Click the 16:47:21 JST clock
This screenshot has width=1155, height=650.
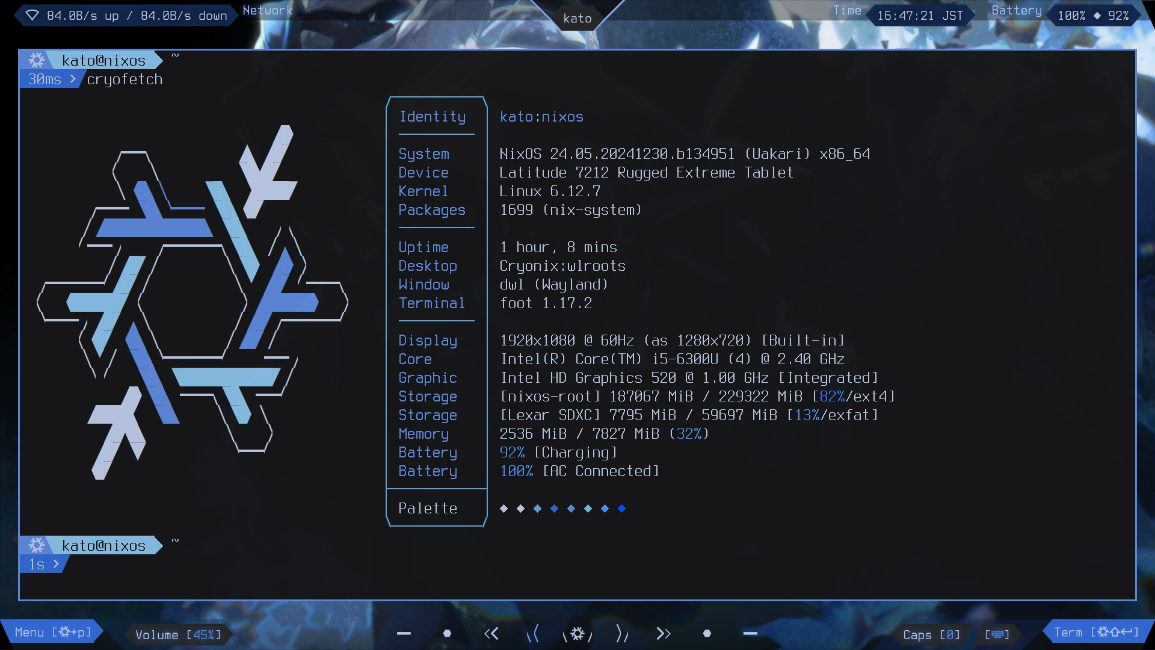point(920,16)
